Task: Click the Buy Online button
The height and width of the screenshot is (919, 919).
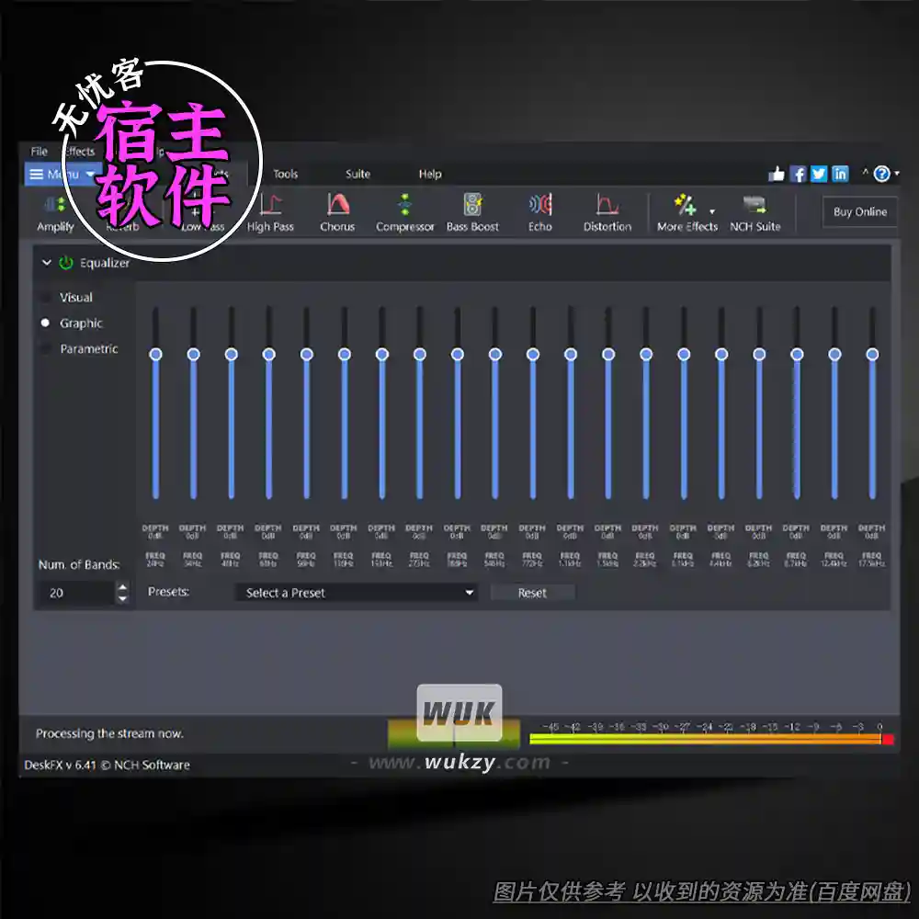Action: [858, 211]
